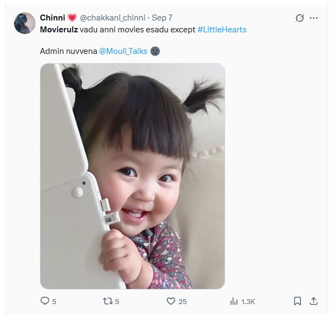The image size is (335, 317).
Task: Like the tweet with the heart icon
Action: point(171,301)
